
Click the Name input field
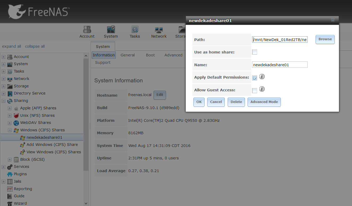tap(279, 65)
